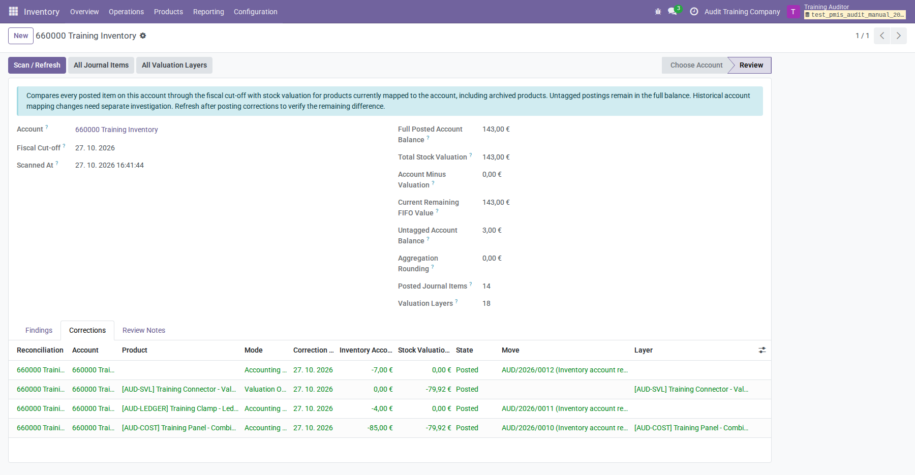Switch to the Findings tab
This screenshot has width=915, height=475.
(x=39, y=330)
